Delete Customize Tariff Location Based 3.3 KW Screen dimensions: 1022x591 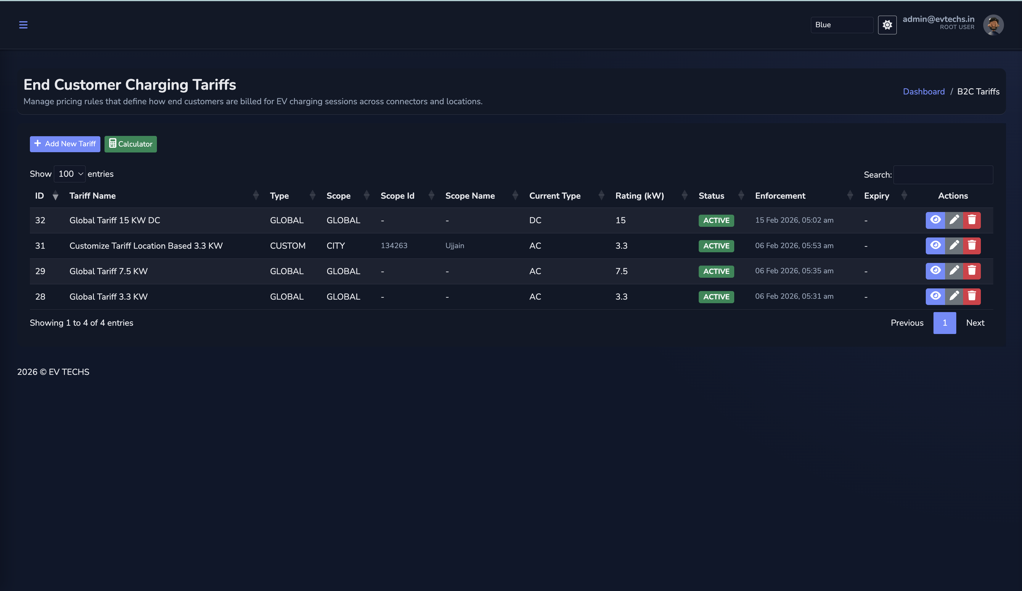point(972,245)
